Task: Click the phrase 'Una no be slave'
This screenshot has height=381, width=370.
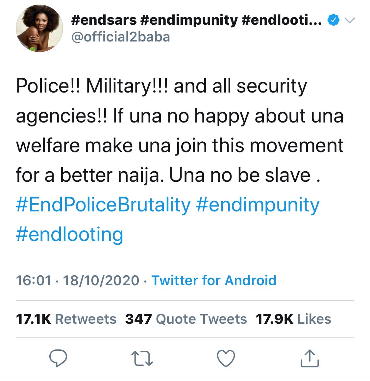Action: point(239,175)
